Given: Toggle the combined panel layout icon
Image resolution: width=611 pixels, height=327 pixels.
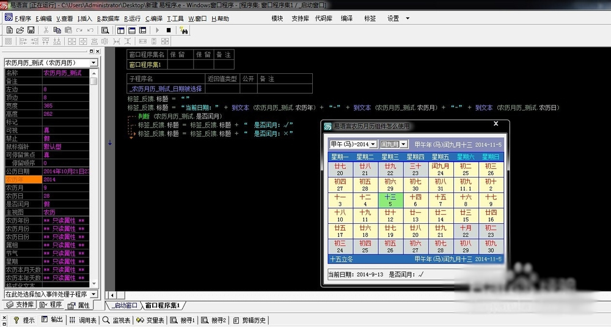Looking at the screenshot, I should coord(142,31).
